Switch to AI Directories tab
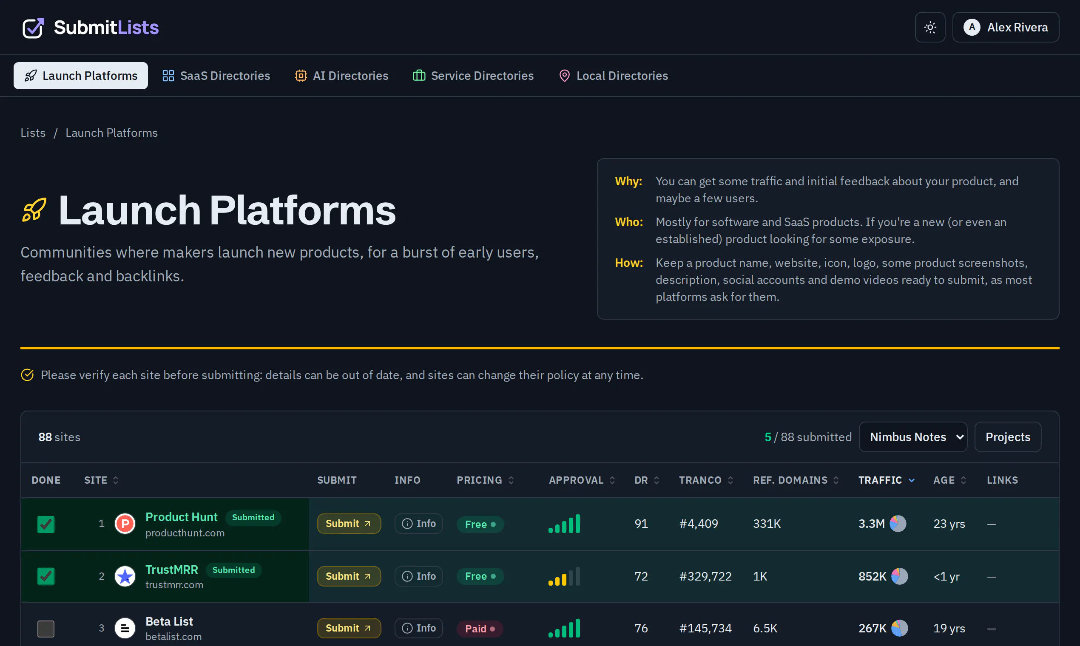 (341, 76)
